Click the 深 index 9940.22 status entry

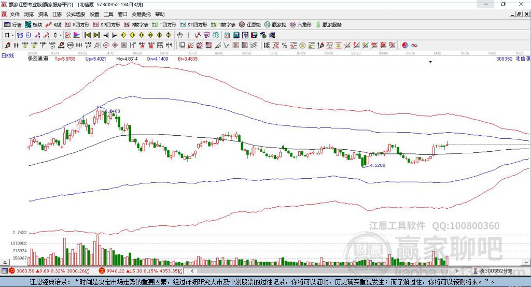coord(141,271)
